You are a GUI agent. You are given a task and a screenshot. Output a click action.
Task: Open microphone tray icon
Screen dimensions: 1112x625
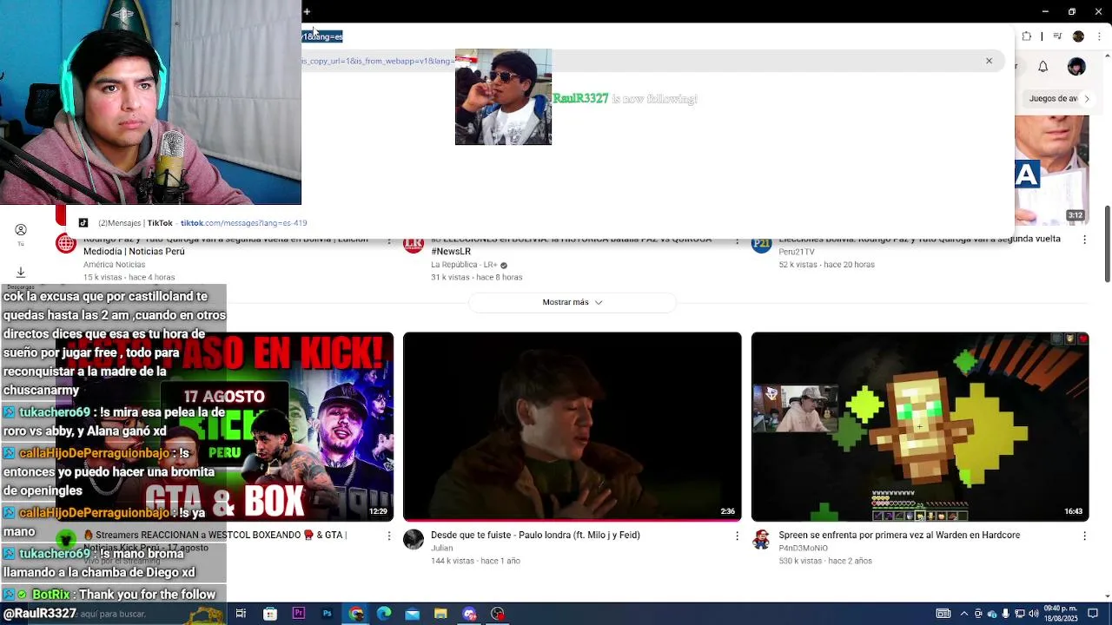(x=1006, y=614)
